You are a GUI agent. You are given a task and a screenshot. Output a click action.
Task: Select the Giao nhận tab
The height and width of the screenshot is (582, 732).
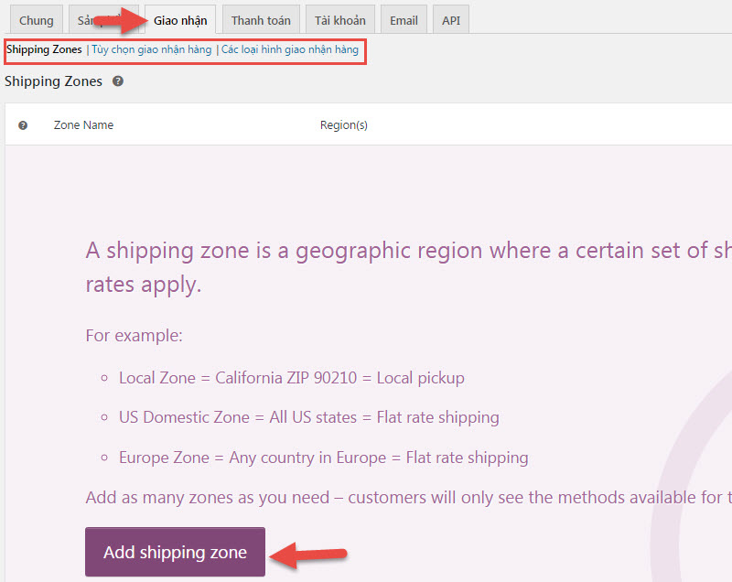coord(180,20)
